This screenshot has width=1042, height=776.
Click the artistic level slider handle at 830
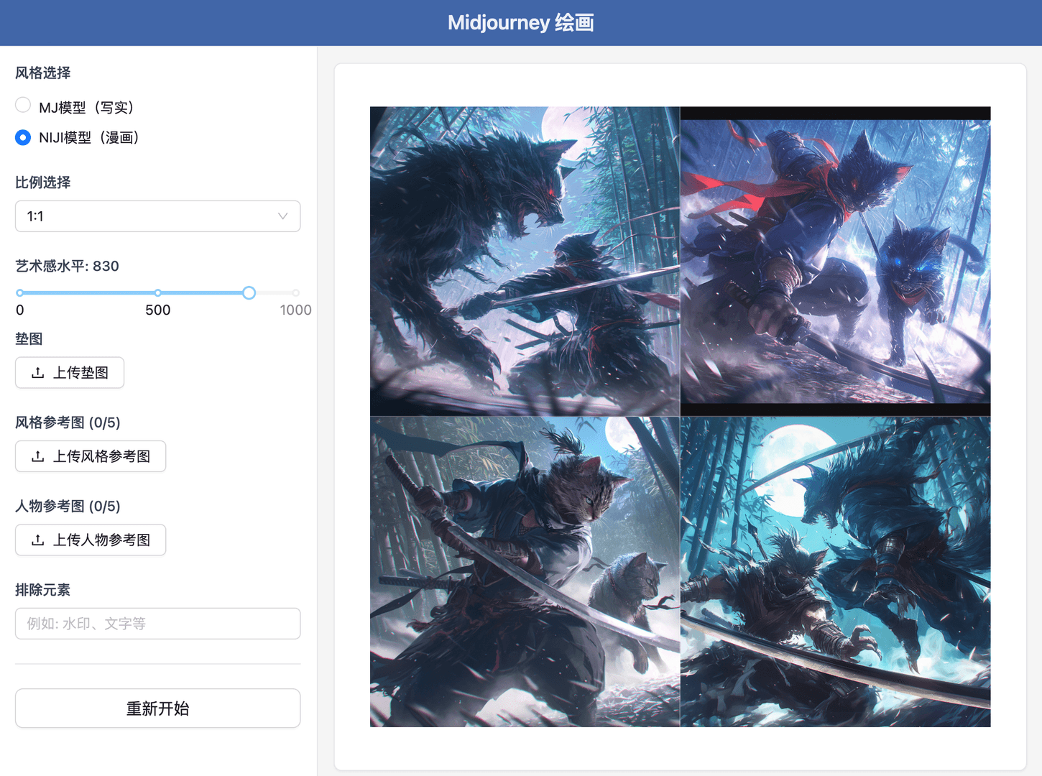pyautogui.click(x=249, y=292)
